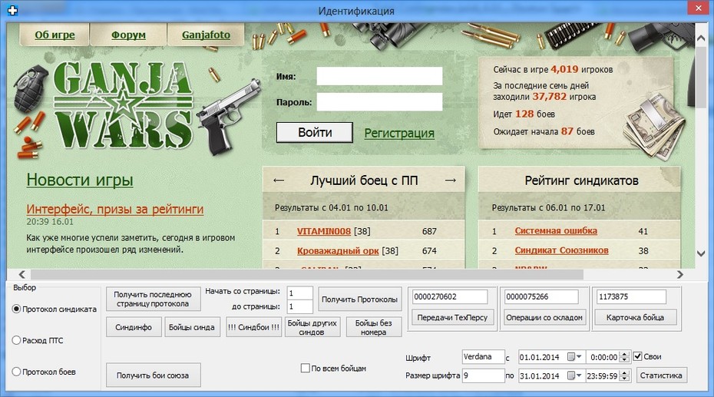Click the Синдинфо button

tap(134, 327)
